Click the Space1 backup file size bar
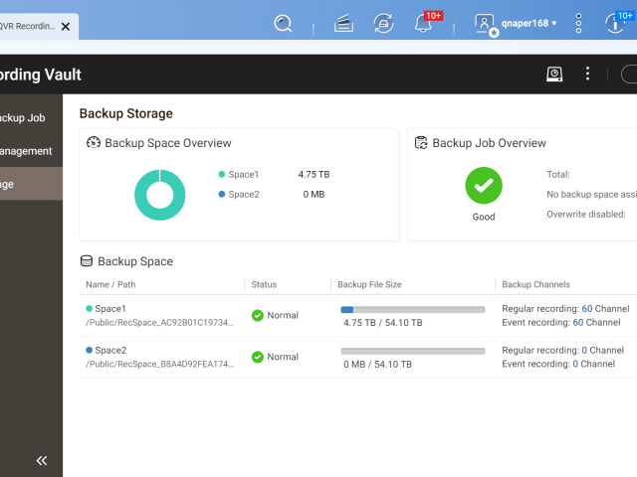This screenshot has height=477, width=637. click(x=412, y=310)
